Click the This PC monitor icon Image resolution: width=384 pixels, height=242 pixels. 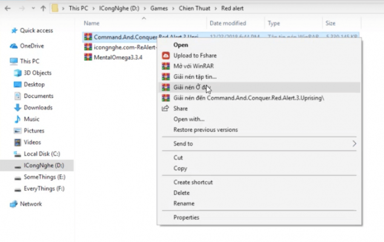pos(14,61)
